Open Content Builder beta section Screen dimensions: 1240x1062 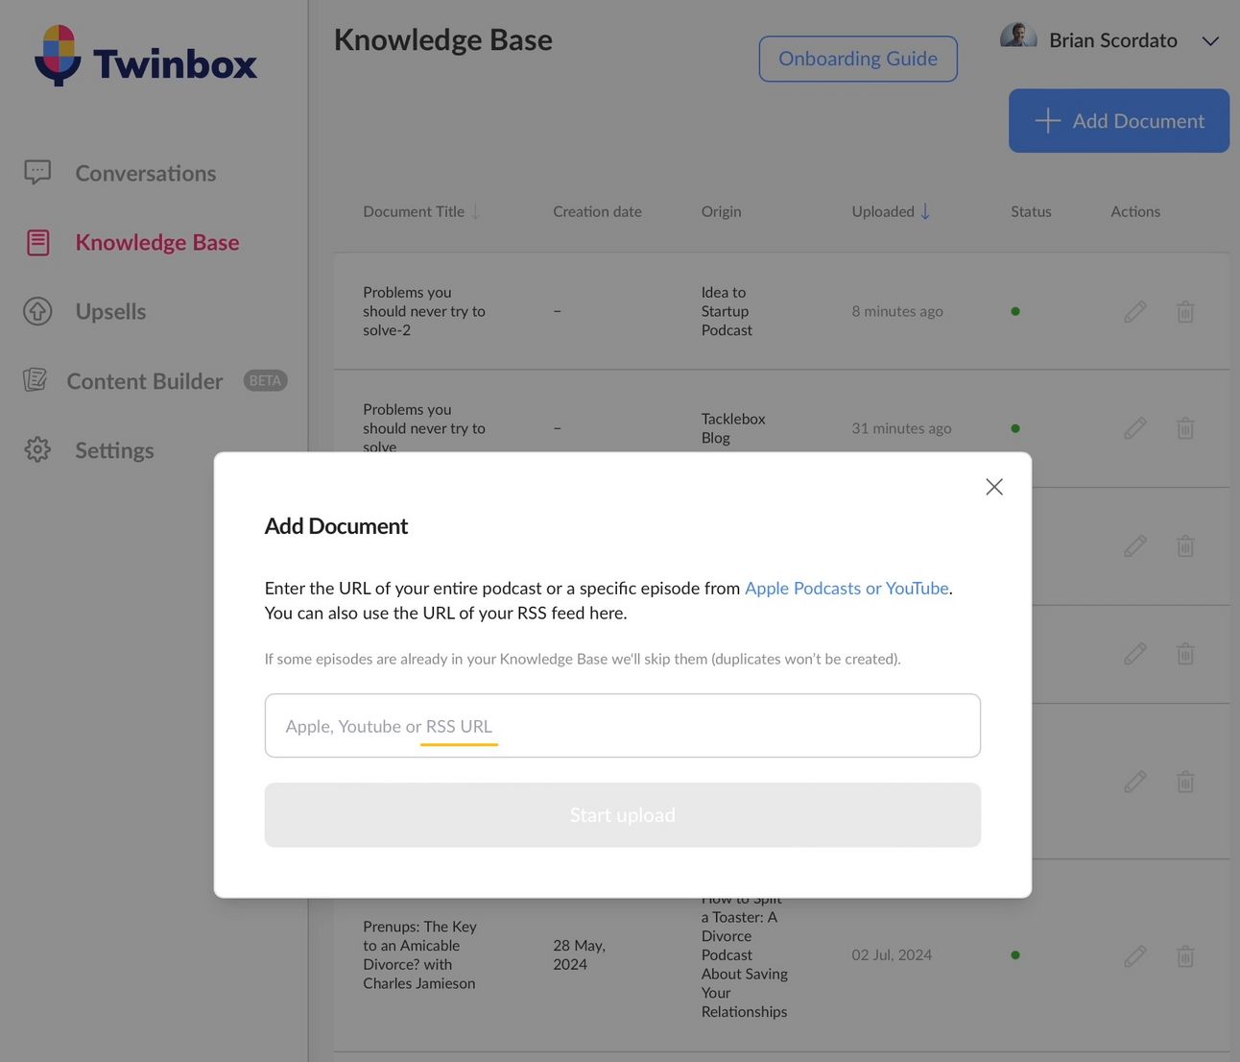tap(145, 381)
